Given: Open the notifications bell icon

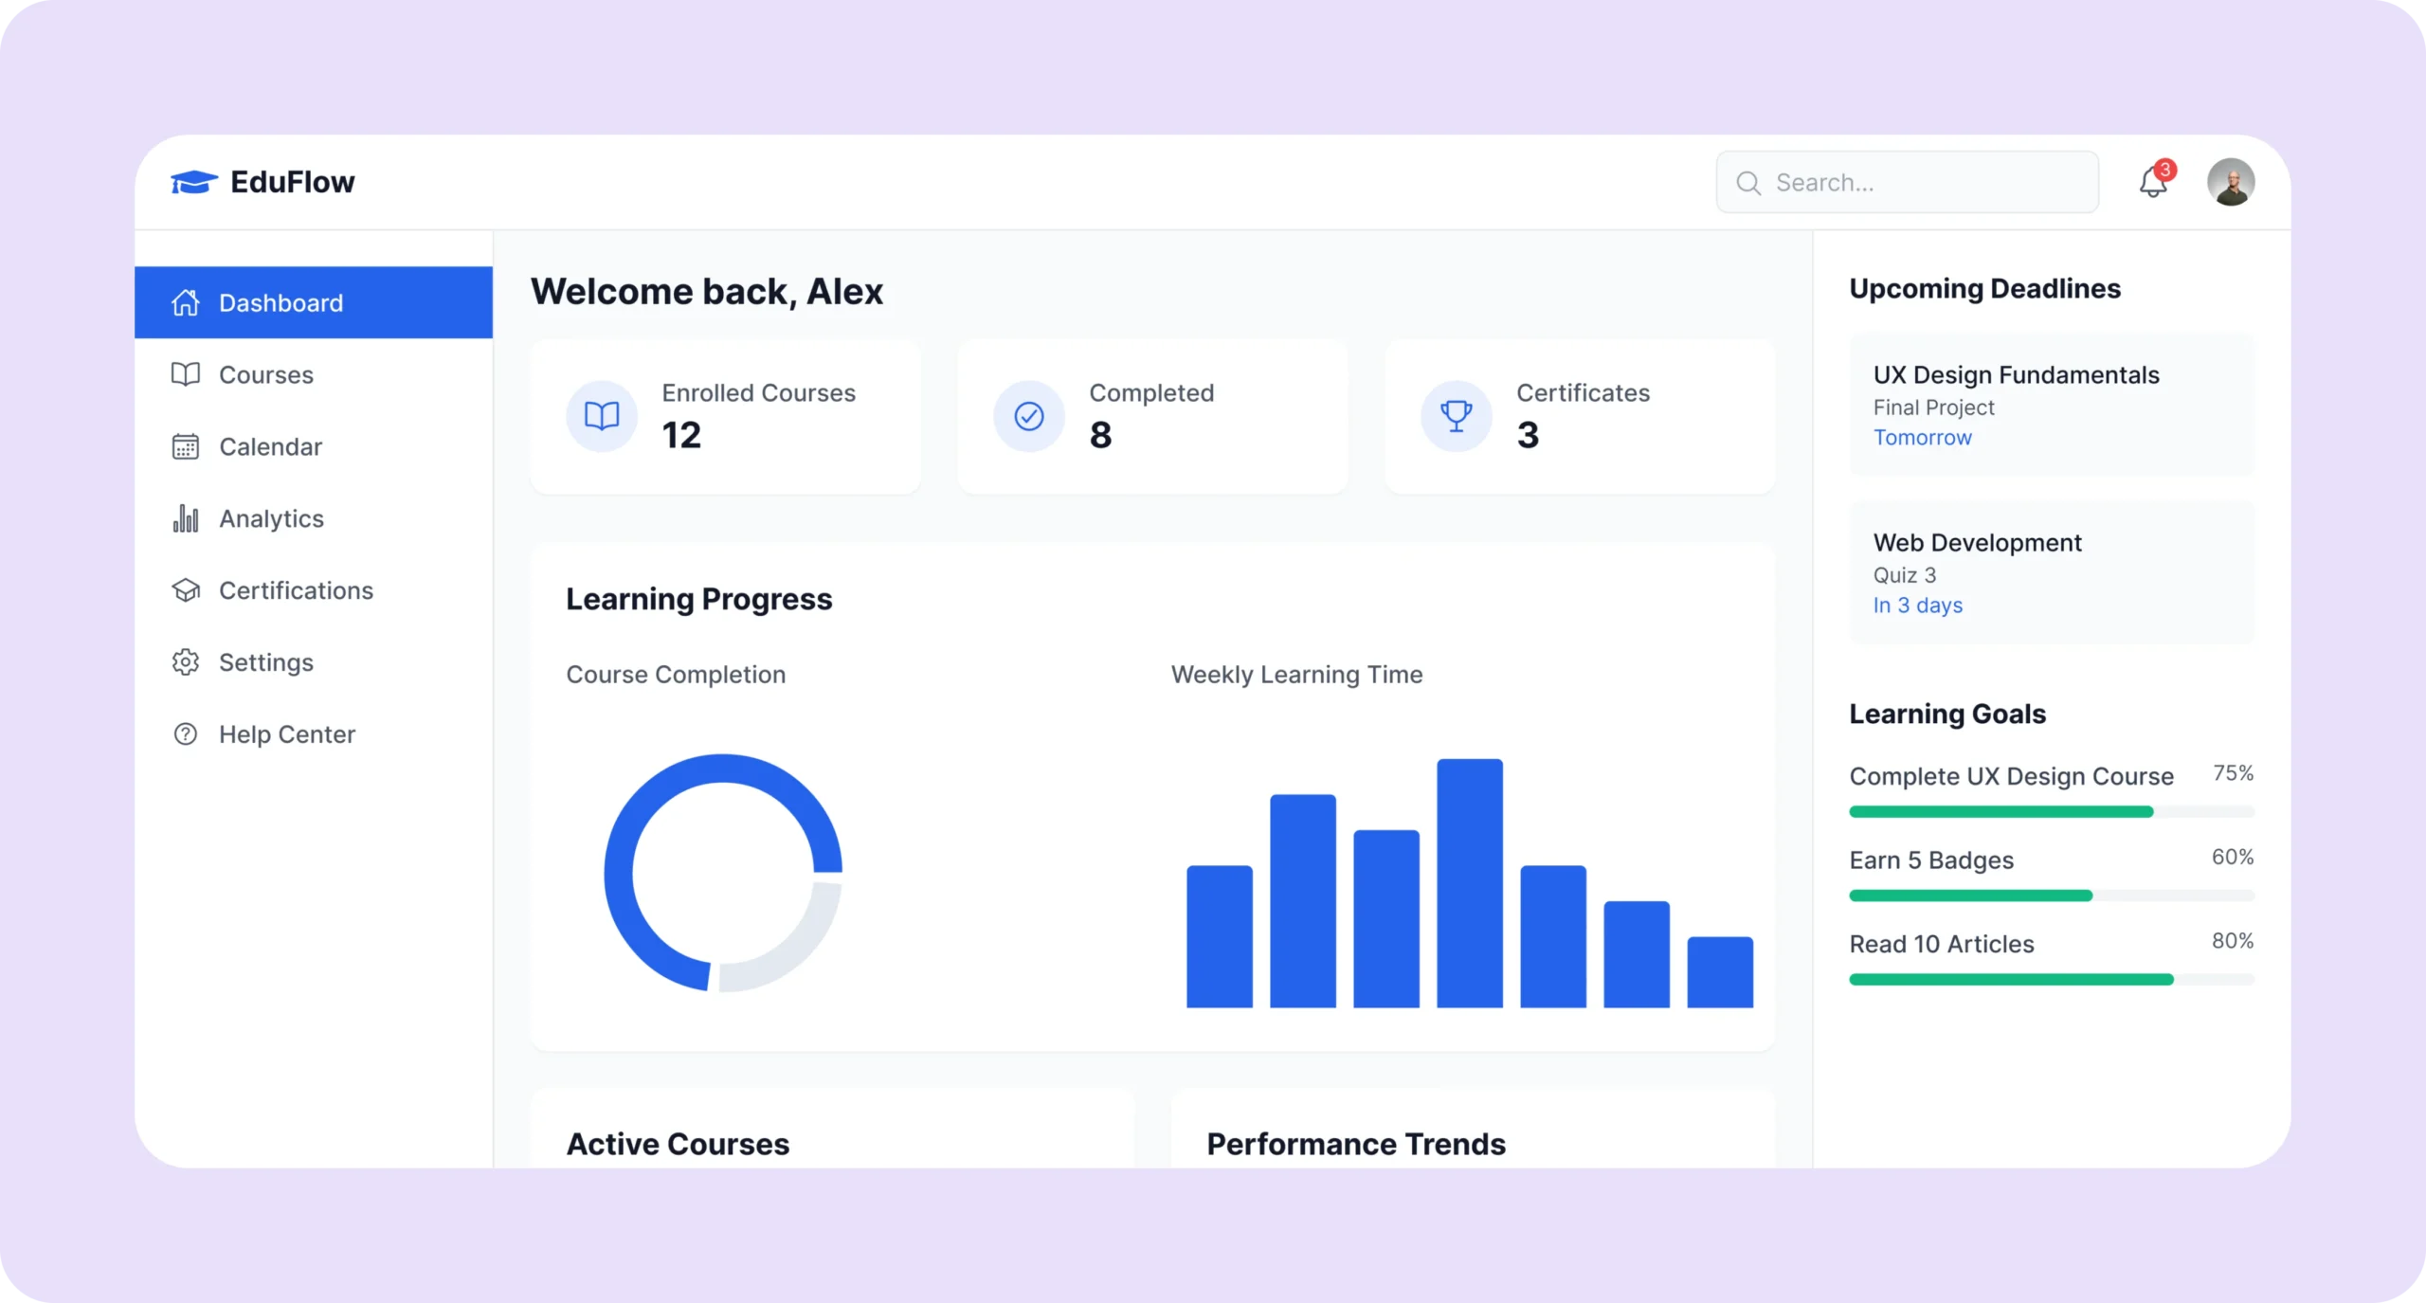Looking at the screenshot, I should [2152, 182].
